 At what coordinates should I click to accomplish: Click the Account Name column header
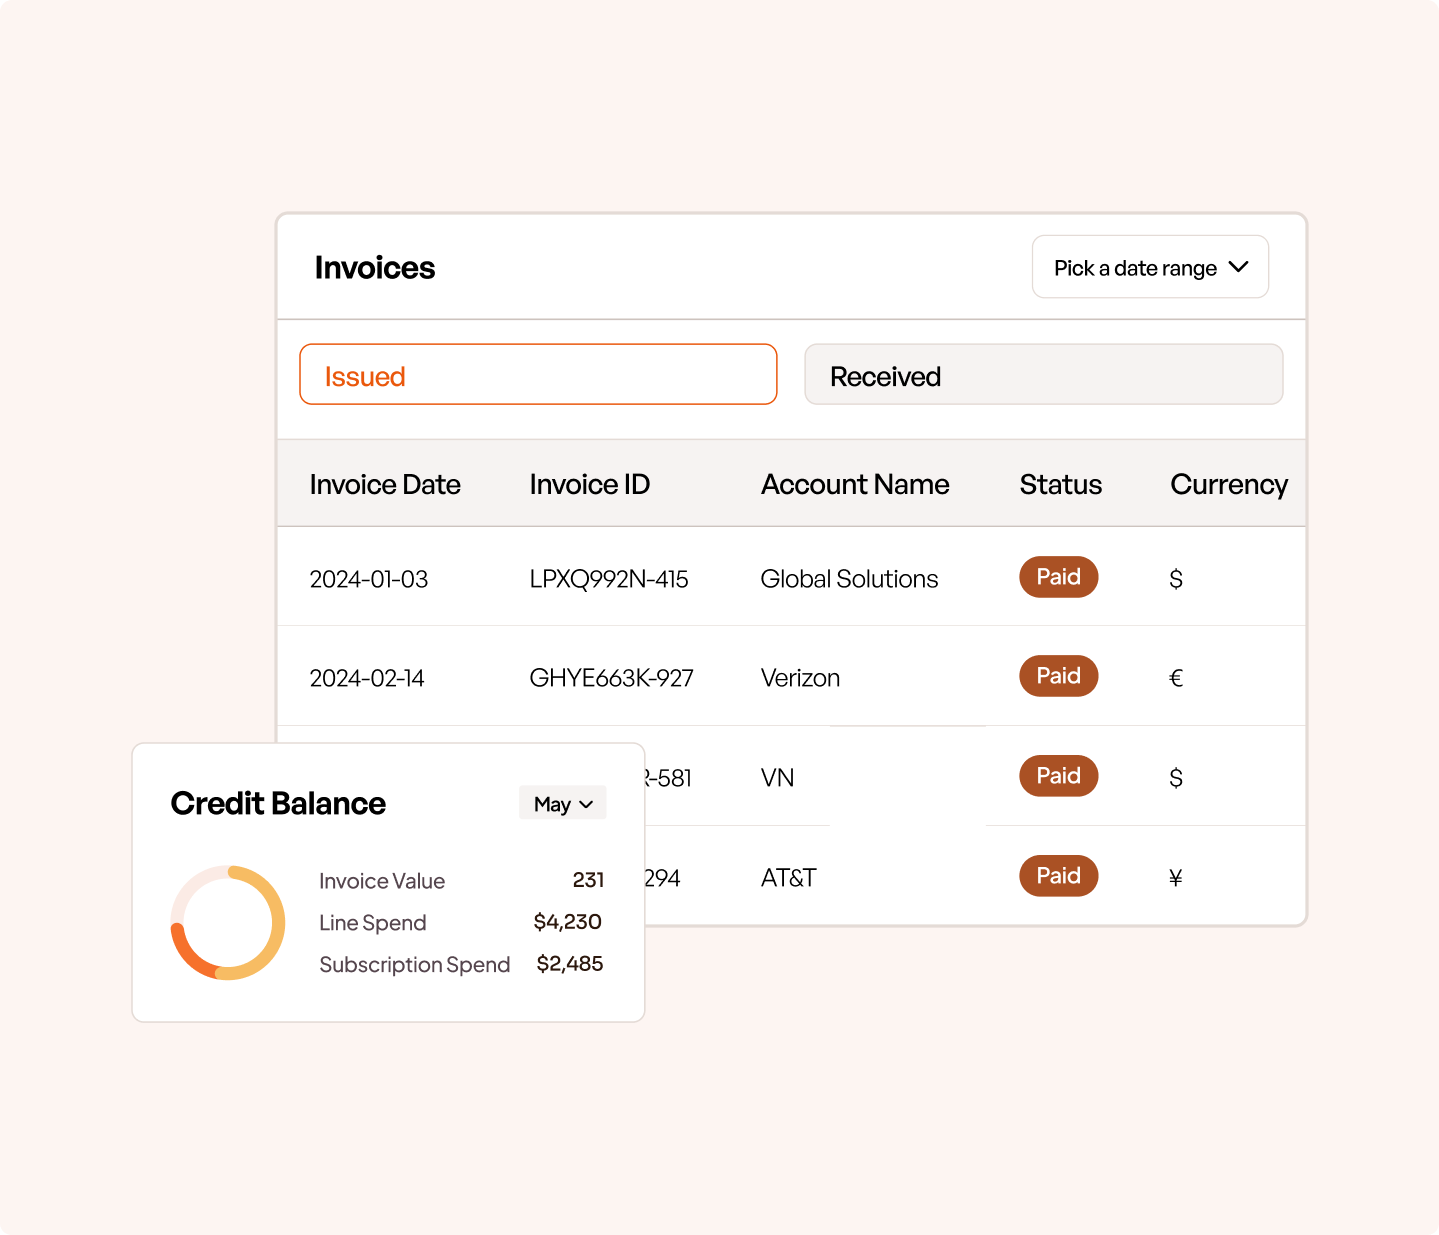point(855,485)
